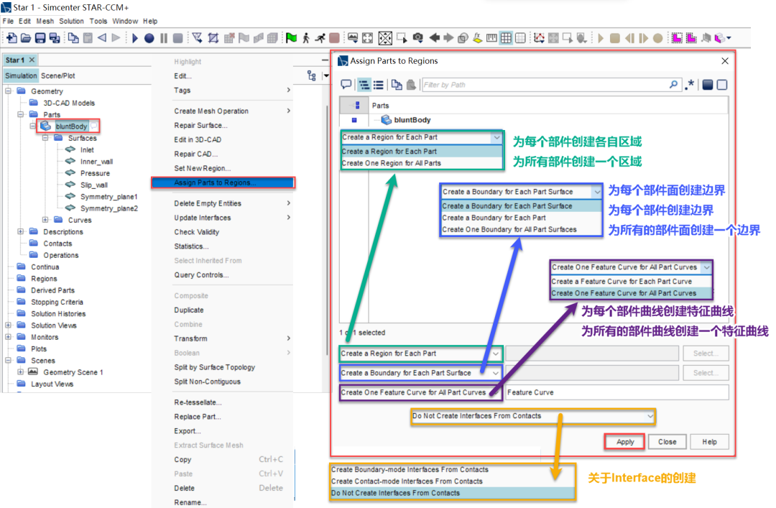Open the feature curve mode dropdown

click(421, 392)
